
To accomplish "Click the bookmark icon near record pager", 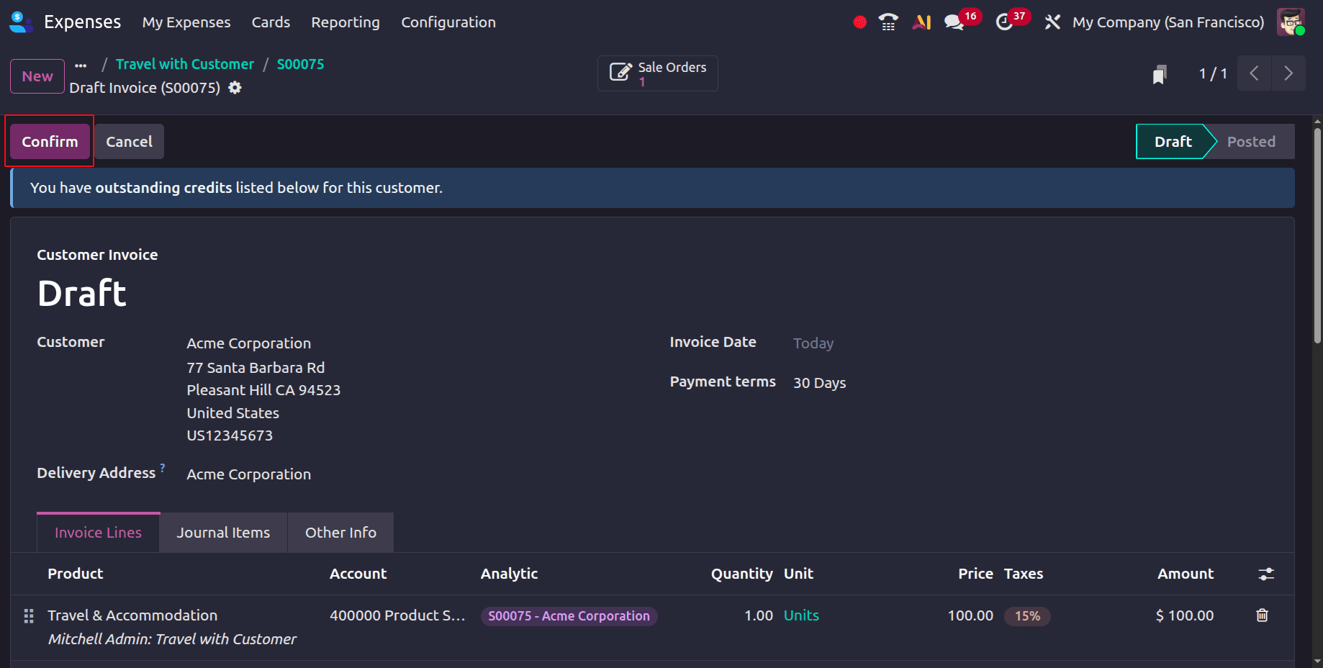I will [x=1159, y=74].
